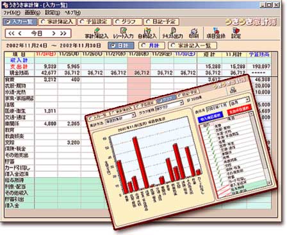Jump forward with the >> navigation arrow

click(63, 33)
